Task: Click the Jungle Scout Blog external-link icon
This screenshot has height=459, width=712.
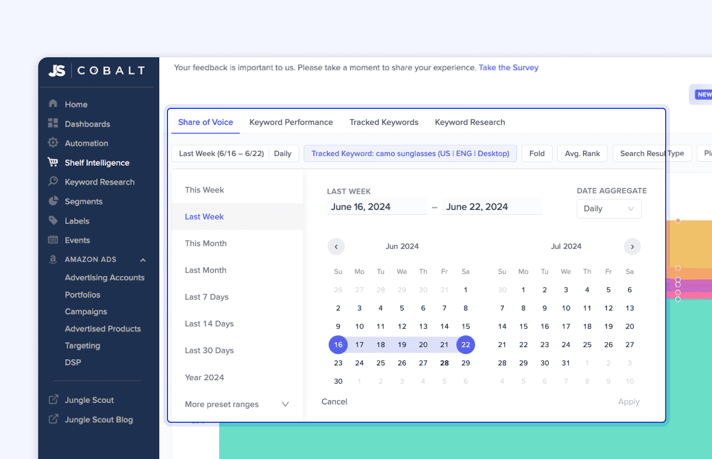Action: [x=53, y=419]
